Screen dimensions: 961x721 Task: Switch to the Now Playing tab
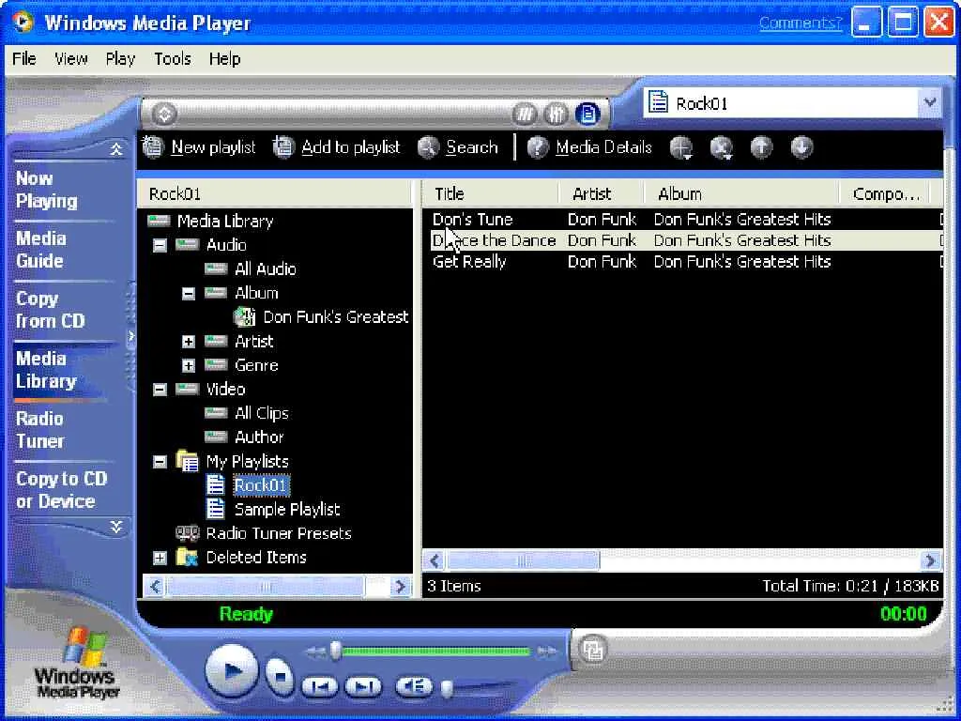[x=47, y=190]
